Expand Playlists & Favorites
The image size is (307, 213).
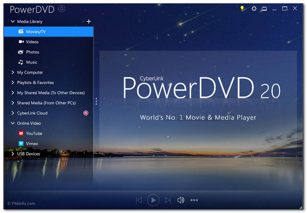pos(13,83)
